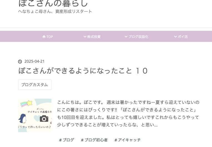This screenshot has height=147, width=212.
Task: Click the camera icon on the eyecatch image
Action: (44, 118)
